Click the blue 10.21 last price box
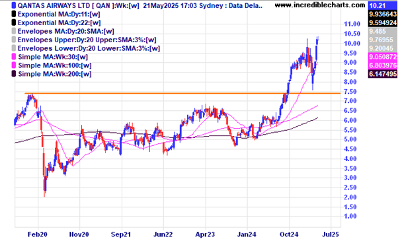398x241 pixels. click(x=383, y=5)
